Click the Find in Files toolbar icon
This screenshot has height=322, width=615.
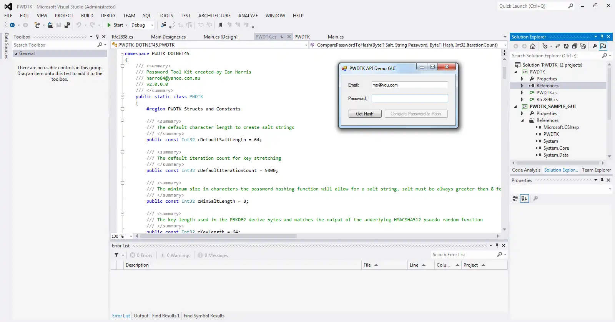(164, 25)
